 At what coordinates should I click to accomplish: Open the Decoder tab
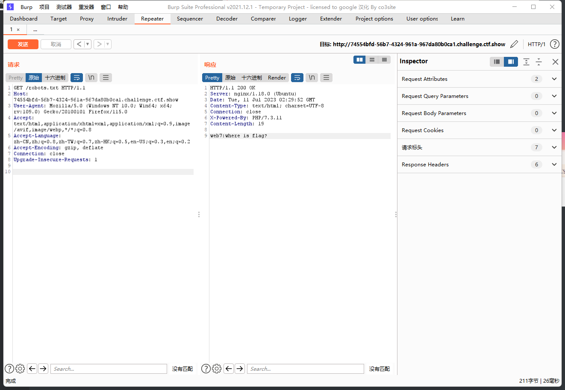(227, 18)
